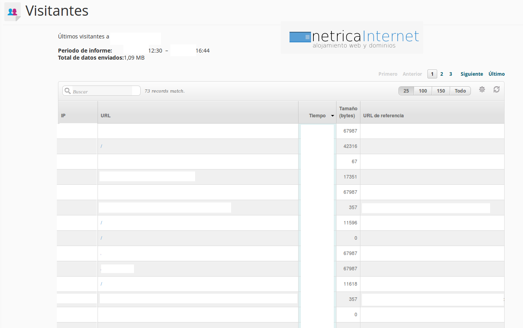This screenshot has height=328, width=523.
Task: Go to page 3 of results
Action: tap(451, 74)
